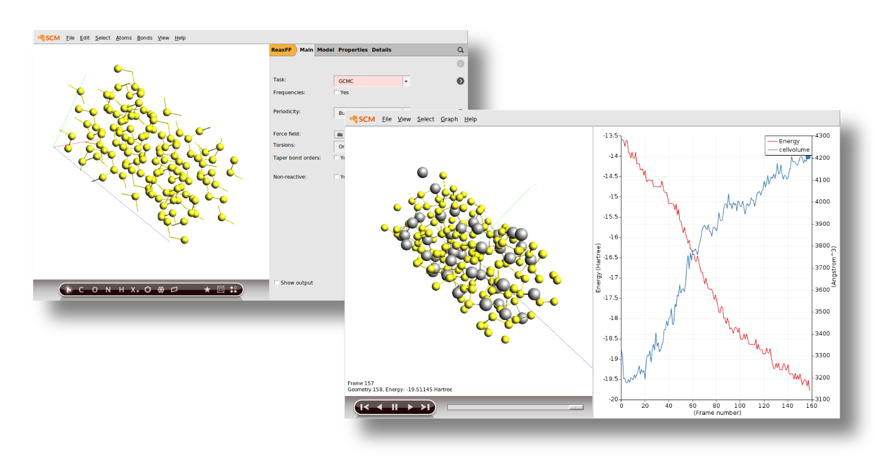
Task: Jump to the first movie frame
Action: coord(365,407)
